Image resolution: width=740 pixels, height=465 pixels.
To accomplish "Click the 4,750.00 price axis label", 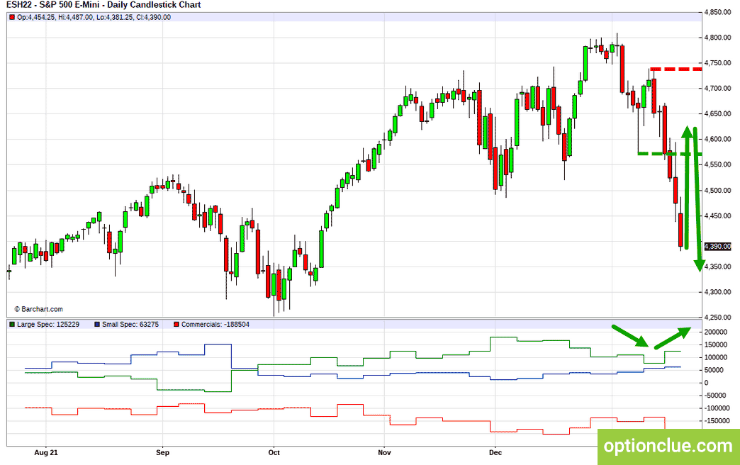I will point(717,63).
